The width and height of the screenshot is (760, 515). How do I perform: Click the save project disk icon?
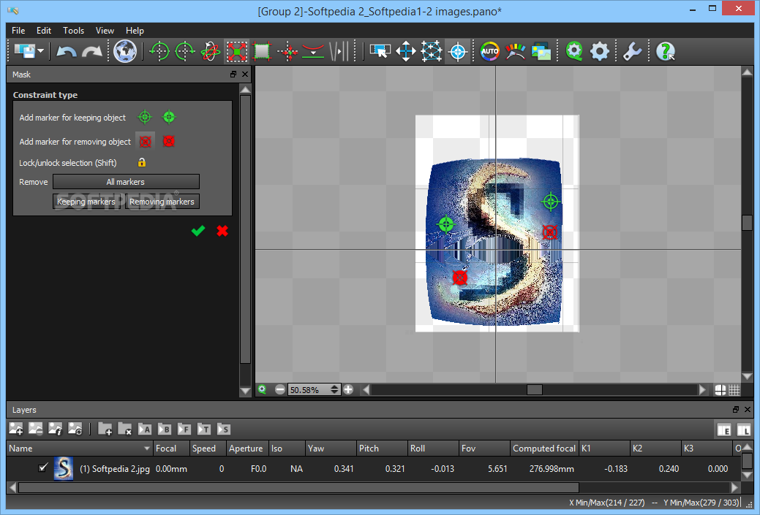(x=24, y=50)
